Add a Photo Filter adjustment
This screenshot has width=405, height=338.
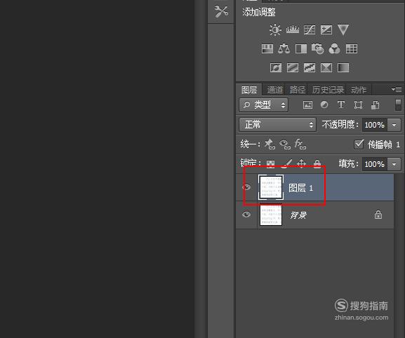tap(318, 48)
